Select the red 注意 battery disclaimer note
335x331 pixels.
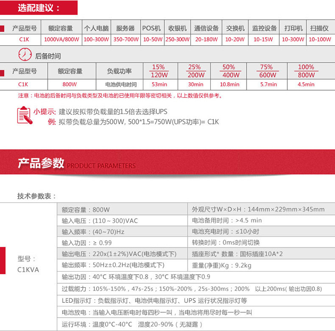click(x=121, y=96)
